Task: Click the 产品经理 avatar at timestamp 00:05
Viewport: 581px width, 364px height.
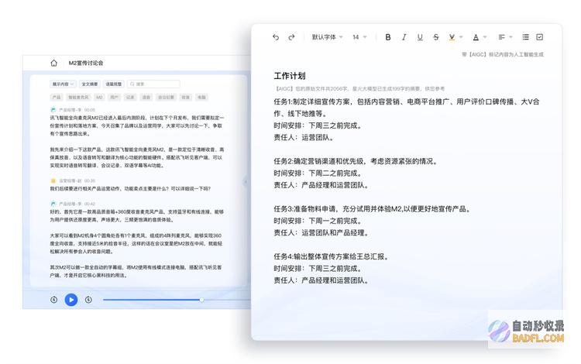Action: click(53, 110)
